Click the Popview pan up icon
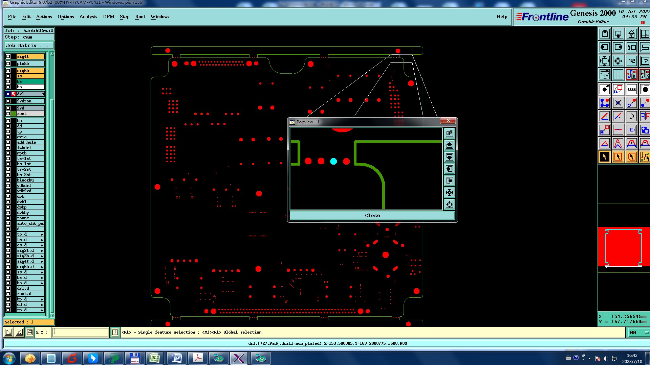 (449, 145)
